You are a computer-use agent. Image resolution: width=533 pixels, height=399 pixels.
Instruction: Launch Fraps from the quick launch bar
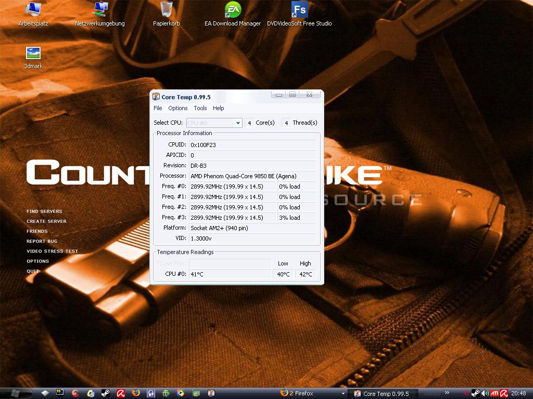coord(60,393)
